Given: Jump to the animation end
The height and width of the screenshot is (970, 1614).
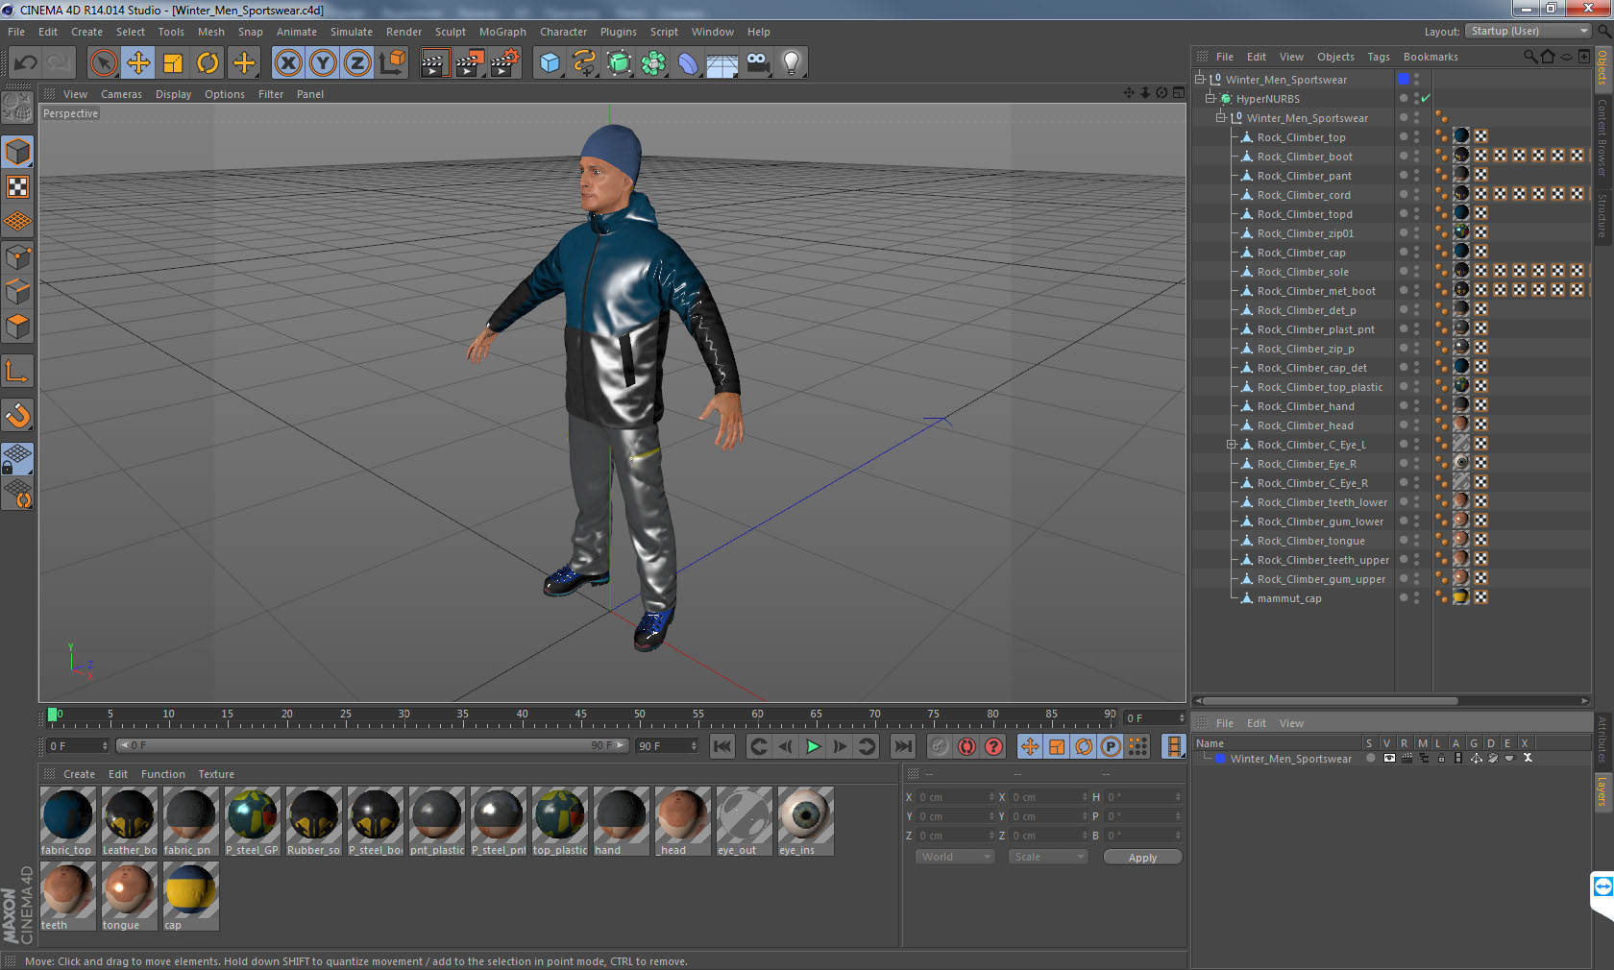Looking at the screenshot, I should pos(903,746).
